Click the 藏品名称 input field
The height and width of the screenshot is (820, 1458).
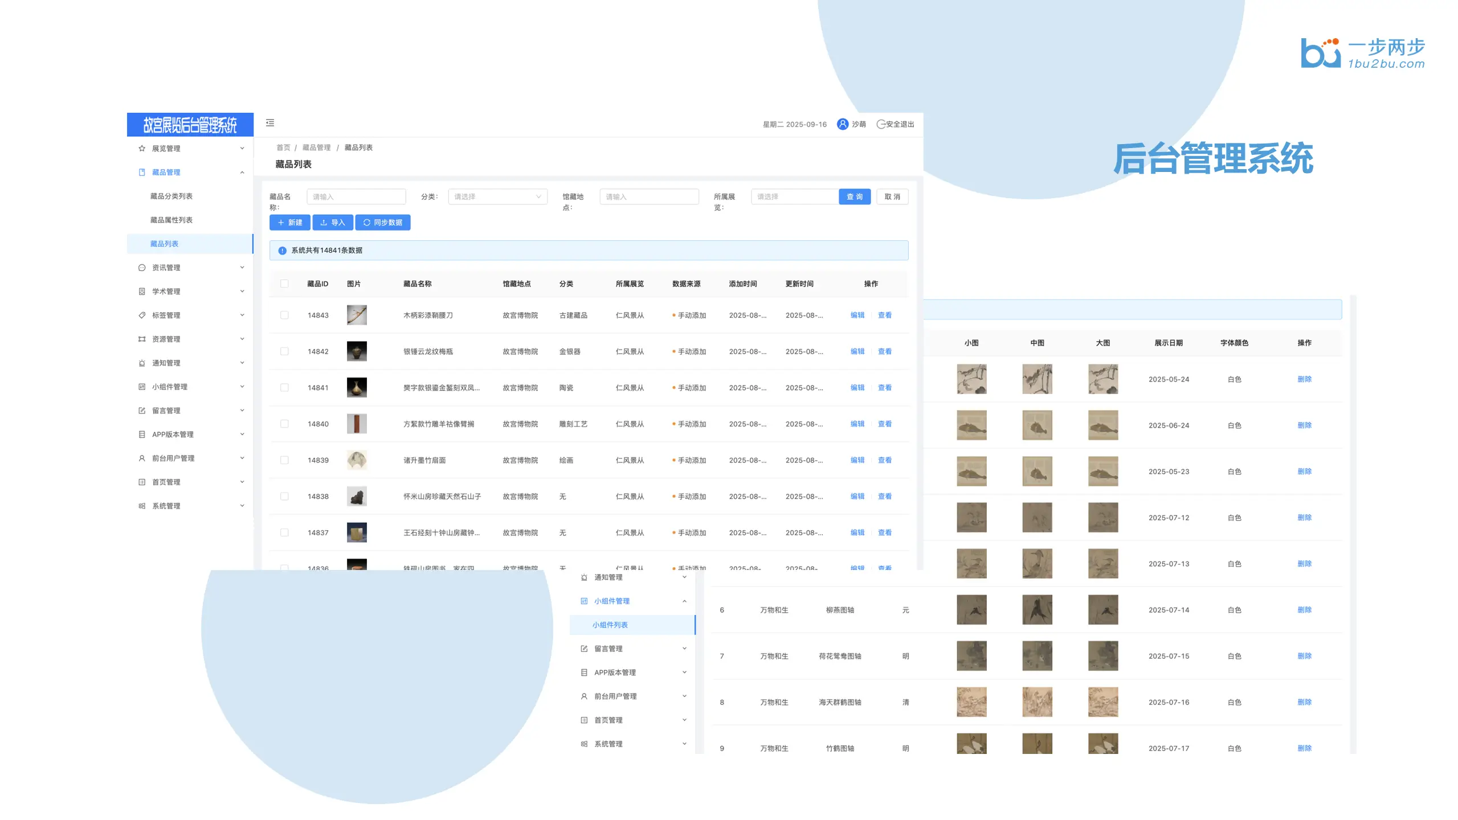pyautogui.click(x=356, y=197)
